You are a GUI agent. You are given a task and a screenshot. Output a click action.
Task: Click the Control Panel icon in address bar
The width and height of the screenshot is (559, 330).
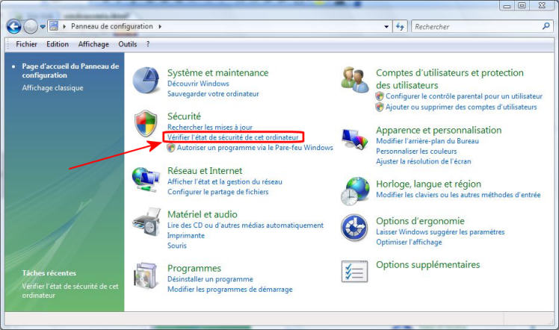54,26
